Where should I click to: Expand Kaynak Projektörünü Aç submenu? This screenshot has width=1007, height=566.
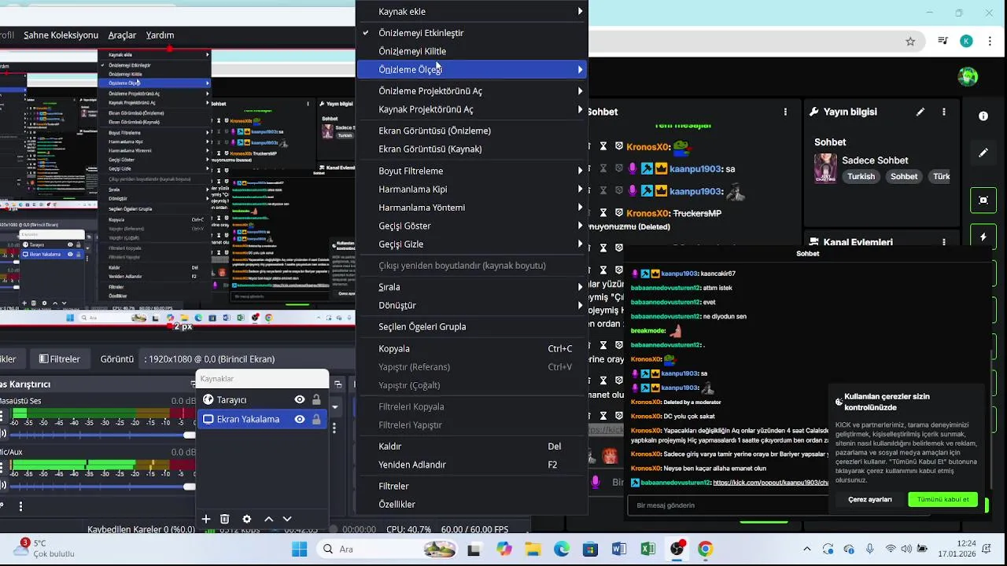[x=473, y=109]
